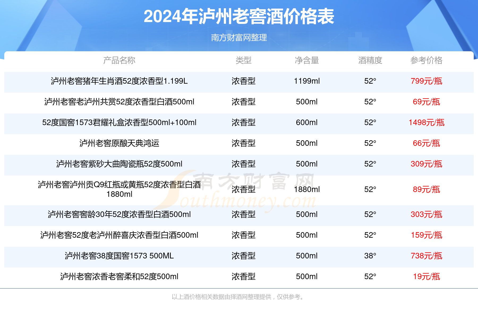Viewport: 478px width, 332px height.
Task: Click 500ml in the 浓香老窖柔和 row
Action: pyautogui.click(x=307, y=276)
